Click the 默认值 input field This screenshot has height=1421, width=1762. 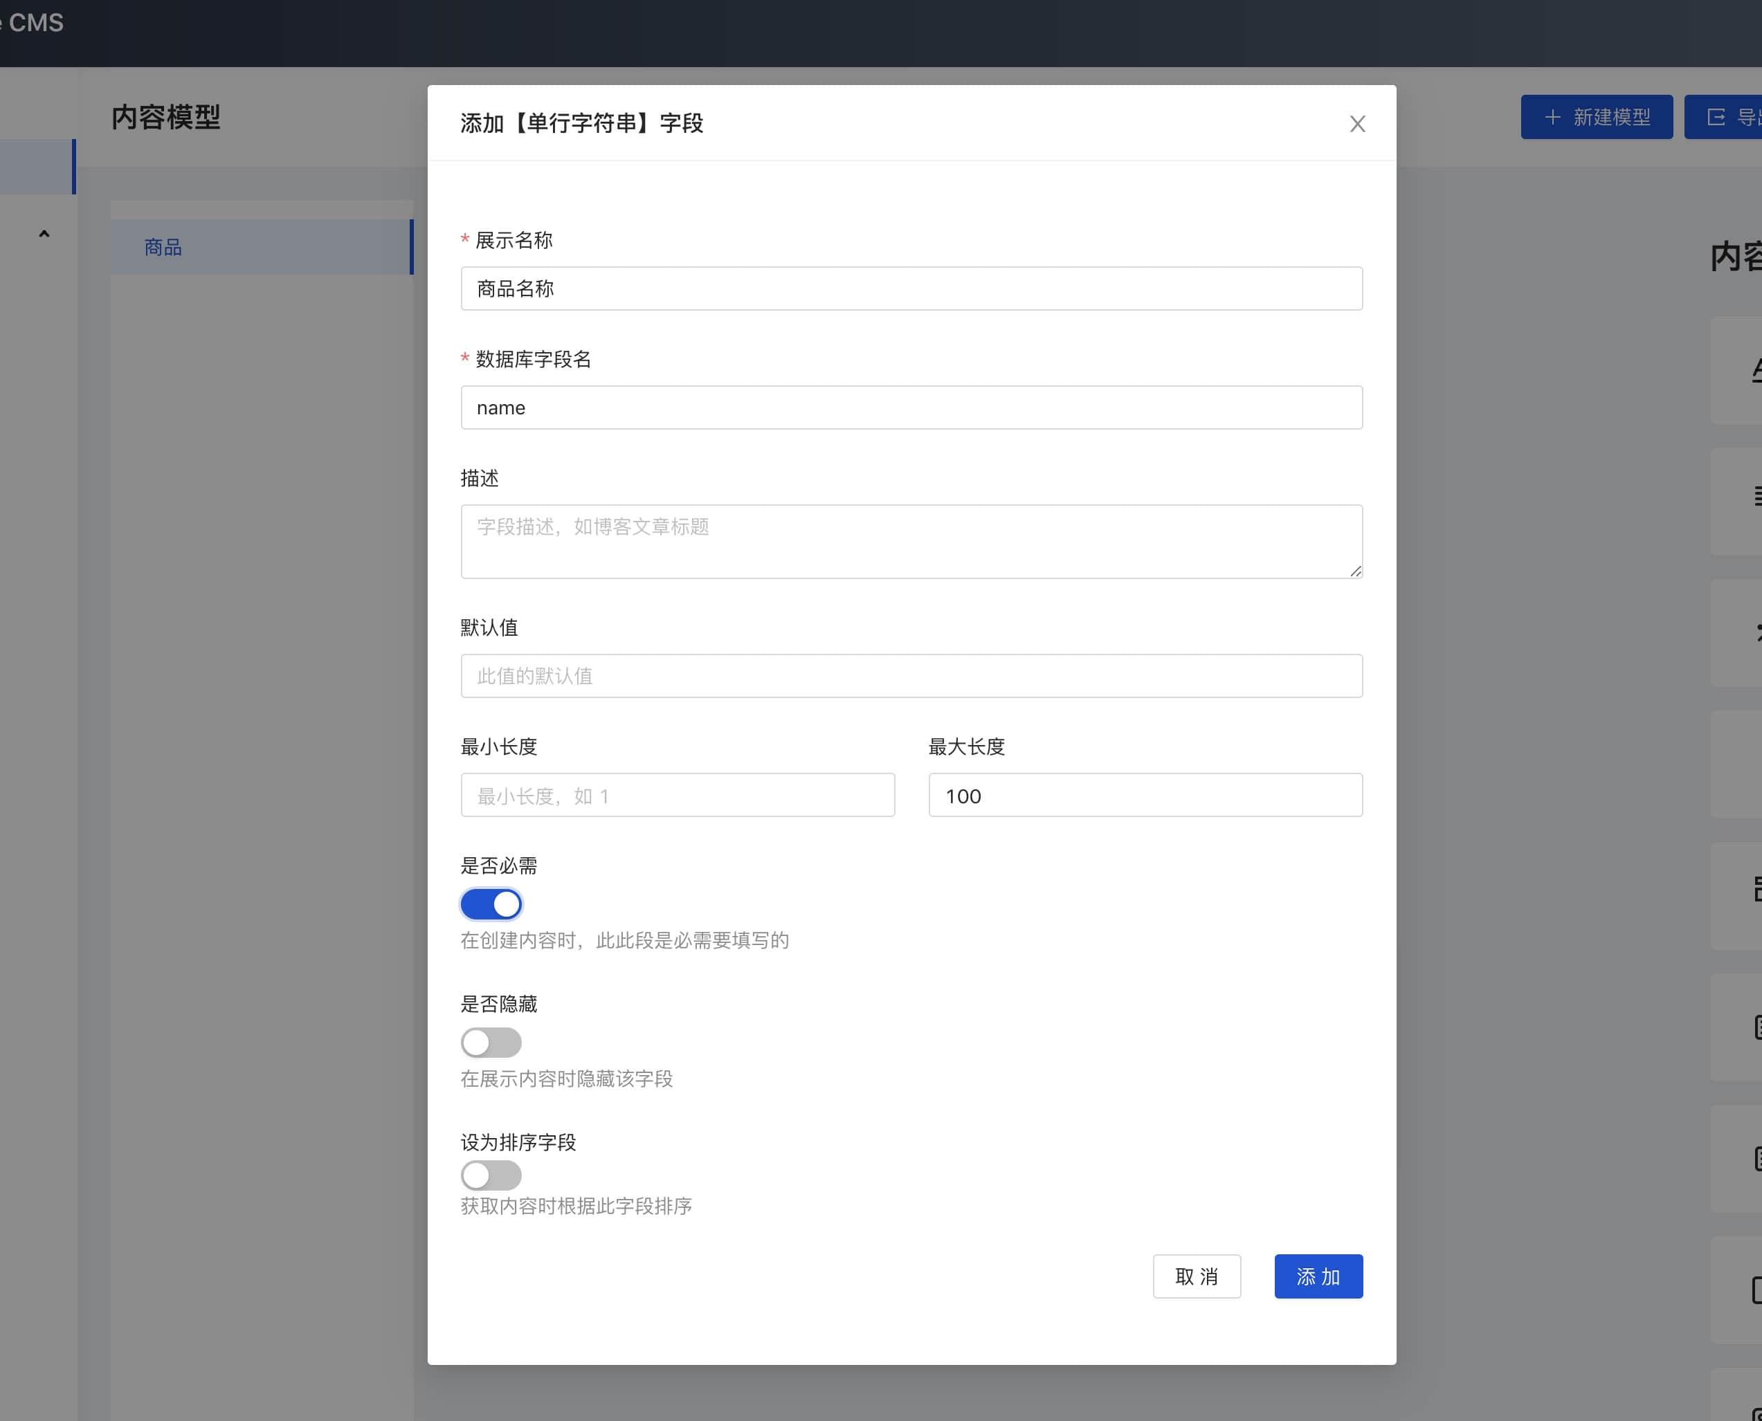coord(911,675)
